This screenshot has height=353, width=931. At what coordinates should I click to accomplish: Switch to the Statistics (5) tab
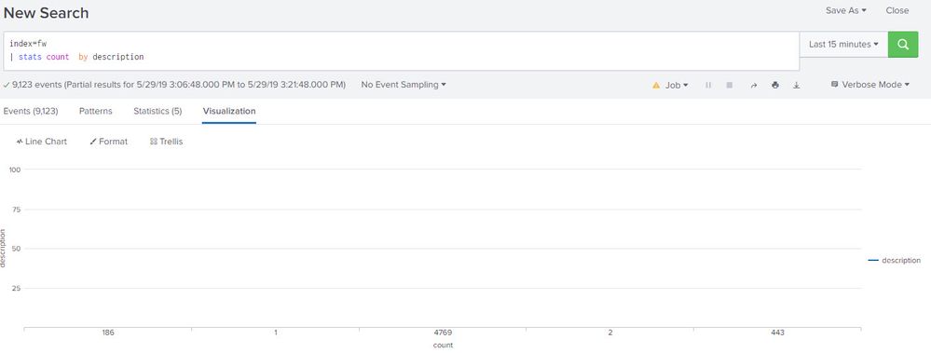click(x=157, y=111)
